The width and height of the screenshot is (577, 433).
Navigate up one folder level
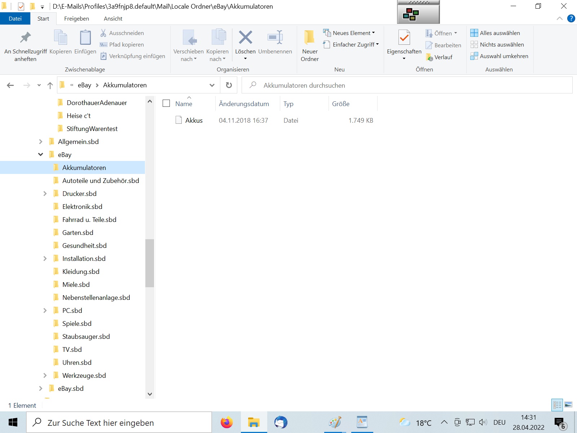pyautogui.click(x=50, y=85)
